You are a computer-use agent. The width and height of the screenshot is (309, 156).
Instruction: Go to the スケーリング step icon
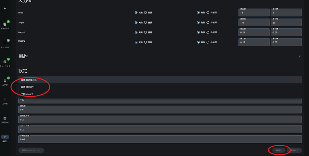(5, 62)
